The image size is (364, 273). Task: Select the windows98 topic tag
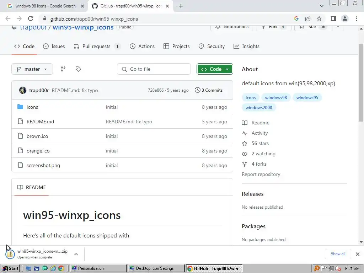tap(276, 97)
